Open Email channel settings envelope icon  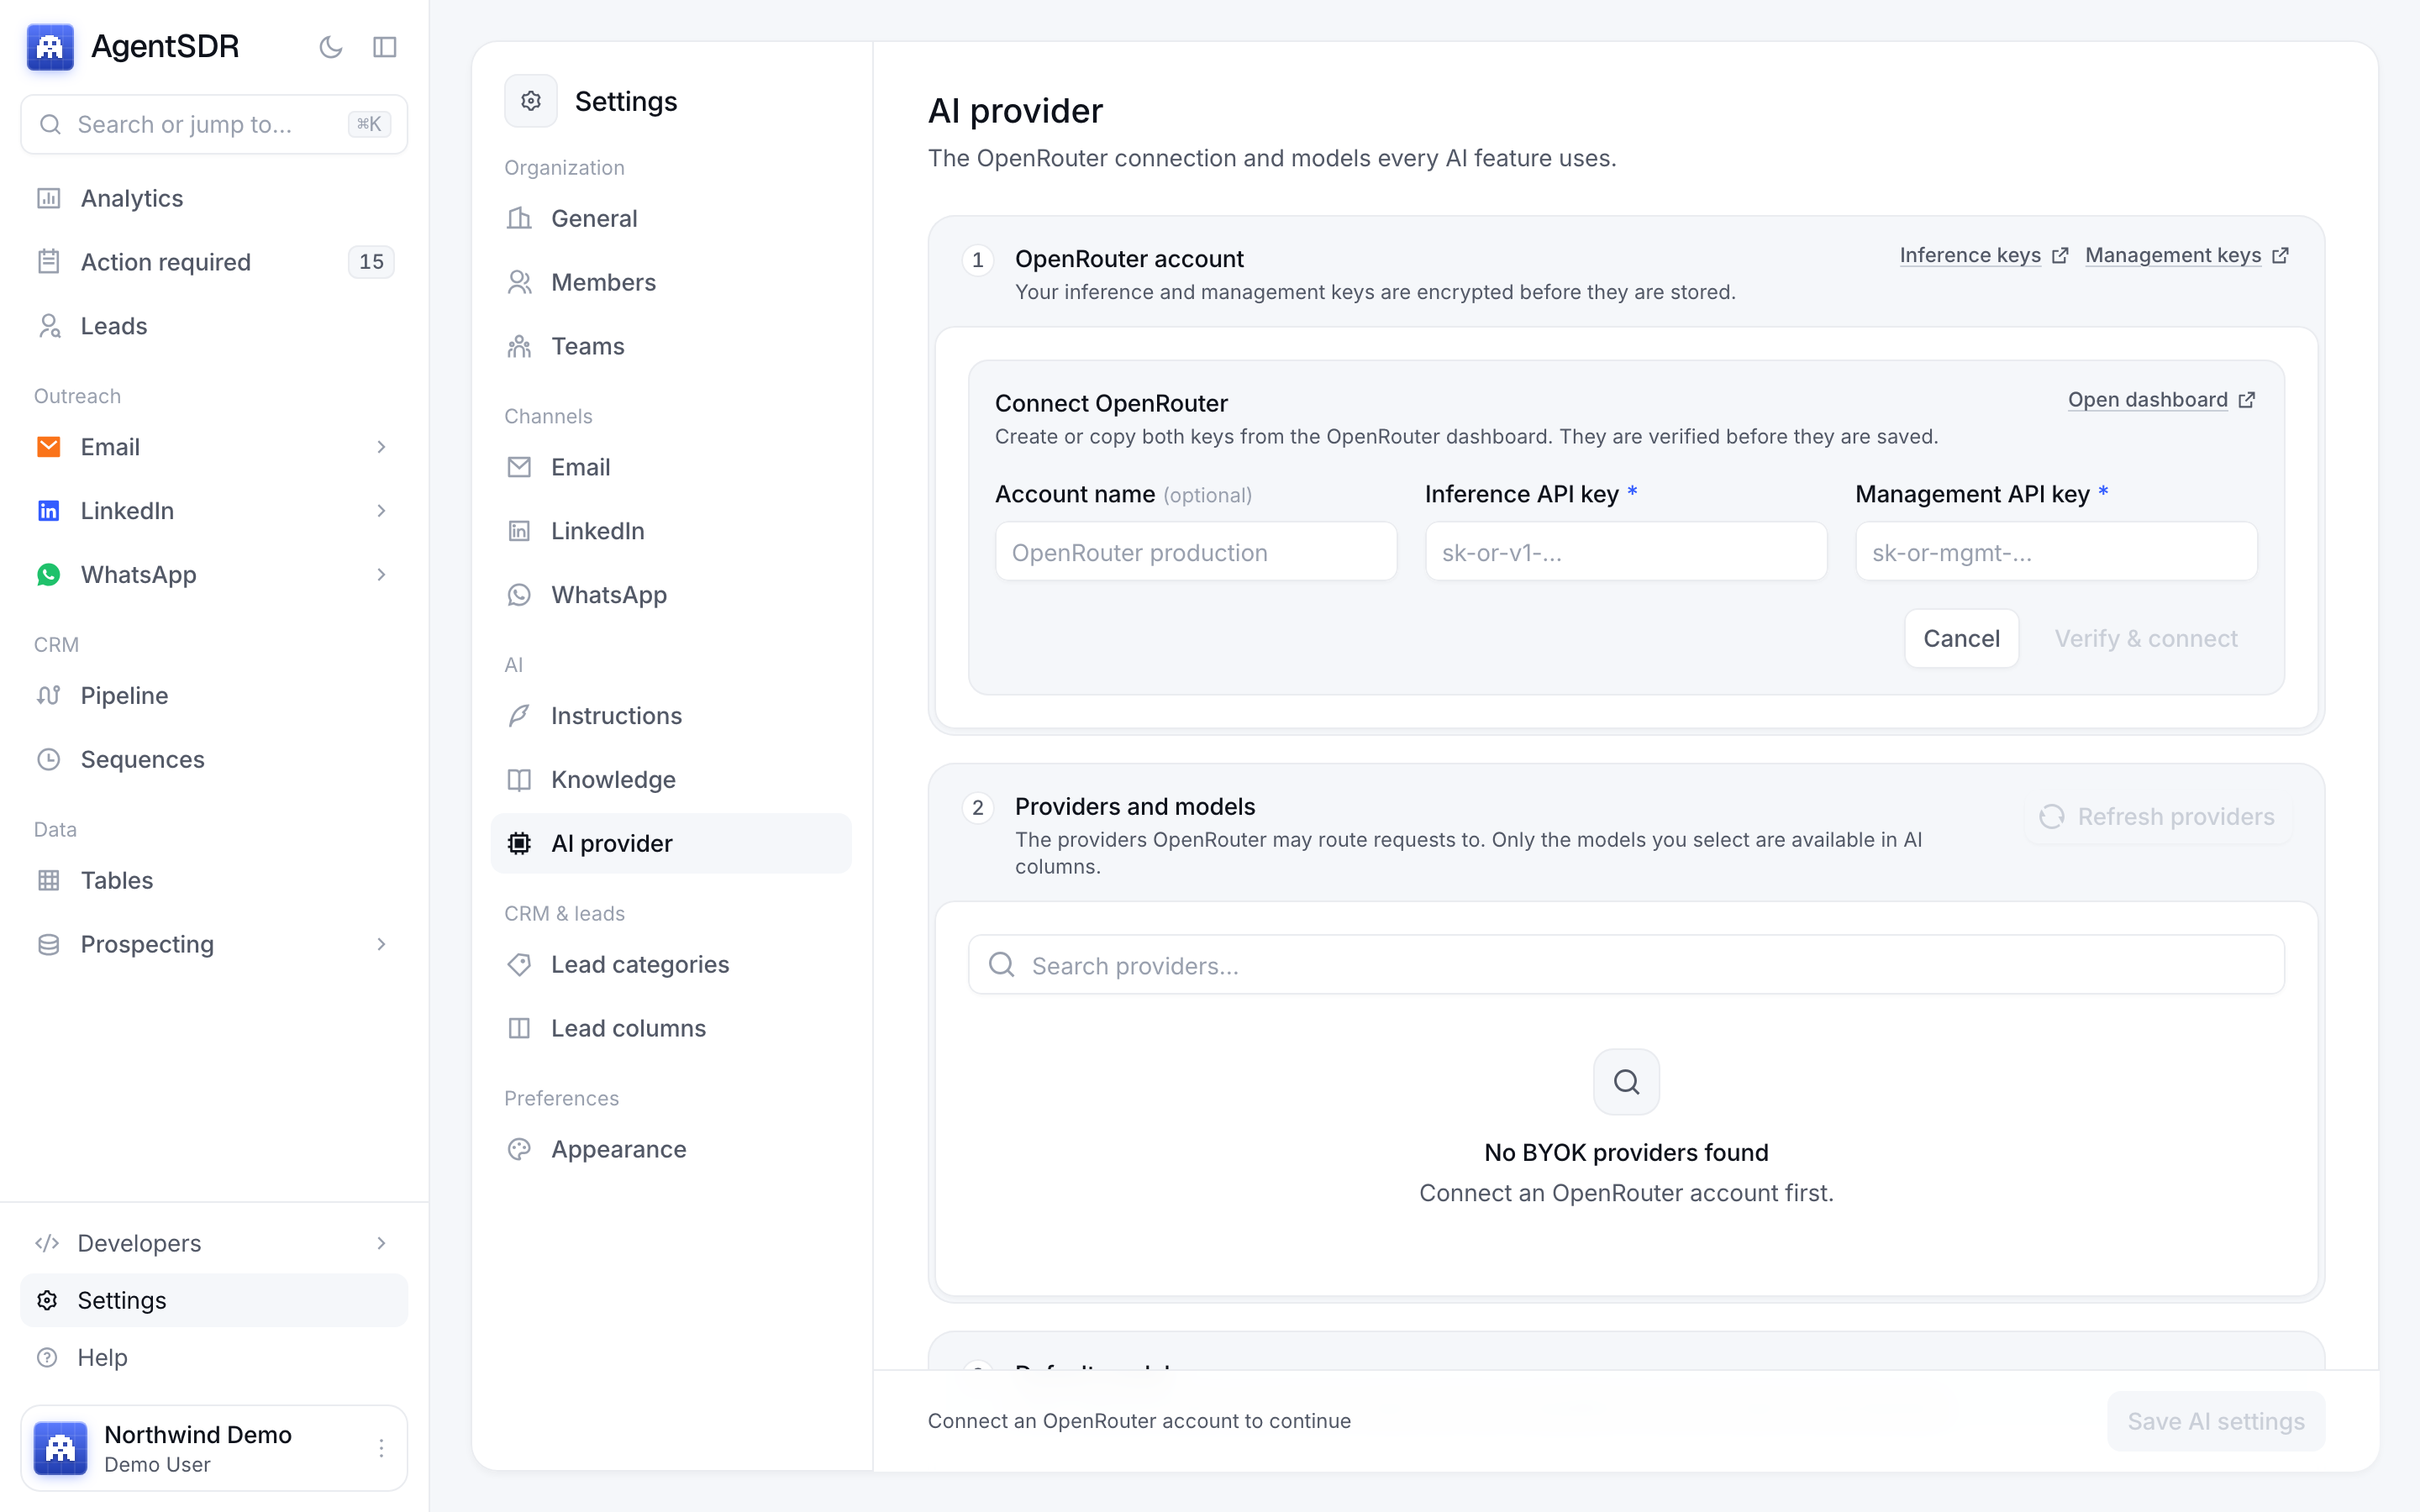519,467
